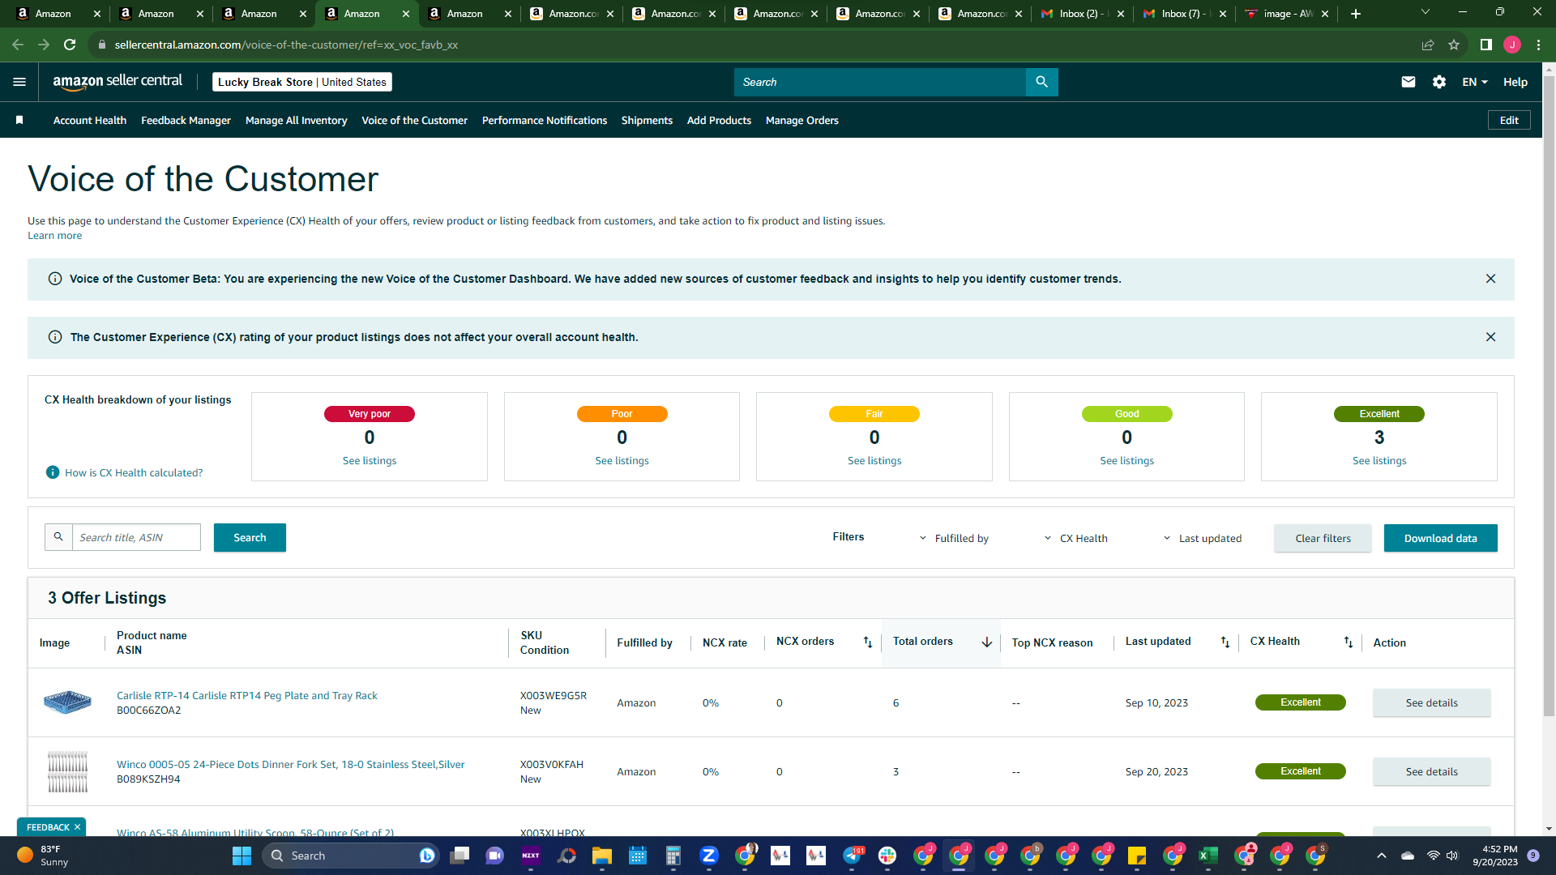Open the messages mail icon
The width and height of the screenshot is (1556, 875).
[1409, 82]
